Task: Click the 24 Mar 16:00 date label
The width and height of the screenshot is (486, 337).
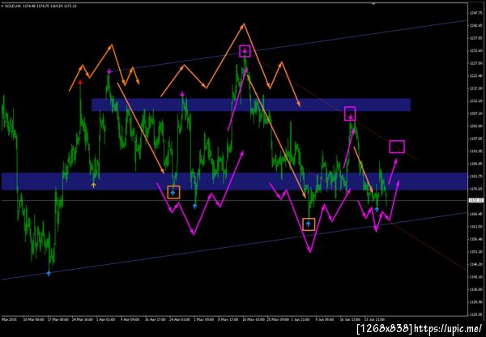Action: 81,319
